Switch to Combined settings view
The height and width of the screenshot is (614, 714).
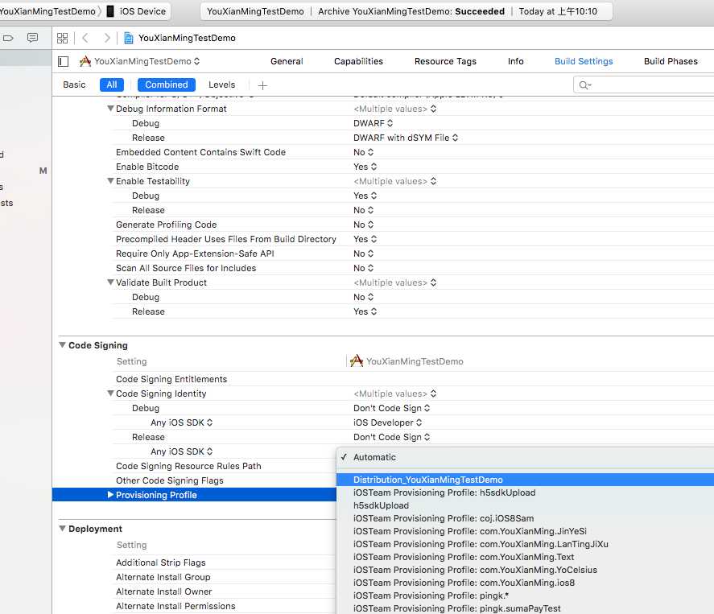coord(167,84)
